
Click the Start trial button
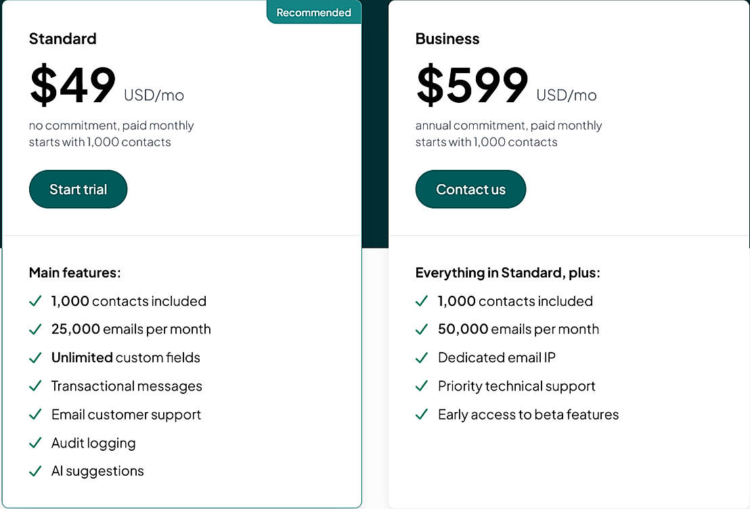pyautogui.click(x=78, y=190)
